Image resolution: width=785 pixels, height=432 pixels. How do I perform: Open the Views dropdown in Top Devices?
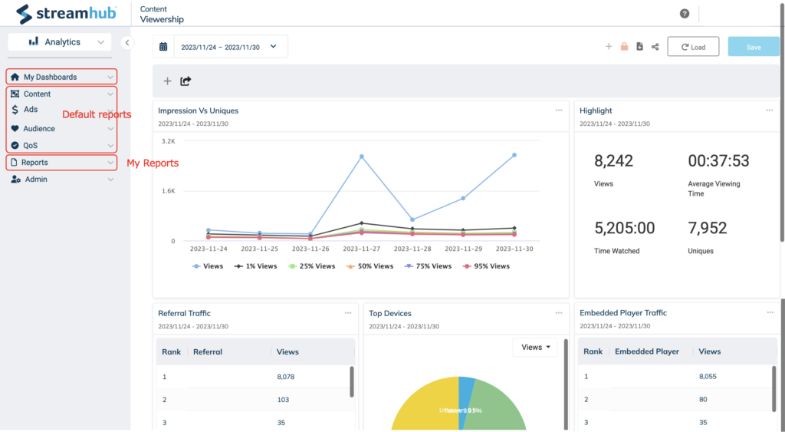tap(535, 348)
